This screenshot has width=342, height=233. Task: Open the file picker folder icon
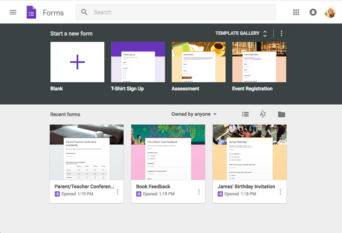click(281, 114)
